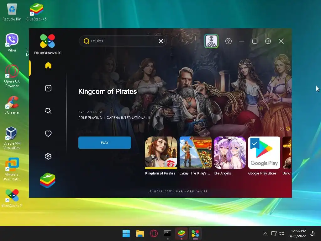Viewport: 321px width, 241px height.
Task: Open VMware Workstation desktop shortcut
Action: pos(12,169)
